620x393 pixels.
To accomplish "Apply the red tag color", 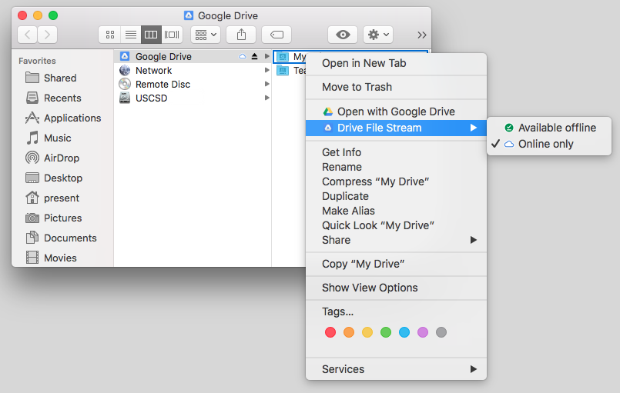I will coord(330,332).
